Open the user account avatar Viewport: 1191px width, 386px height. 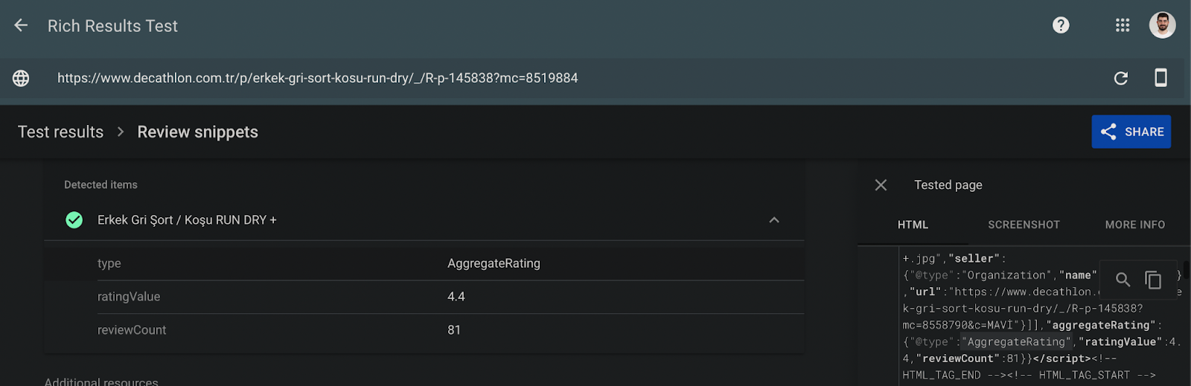(1162, 25)
